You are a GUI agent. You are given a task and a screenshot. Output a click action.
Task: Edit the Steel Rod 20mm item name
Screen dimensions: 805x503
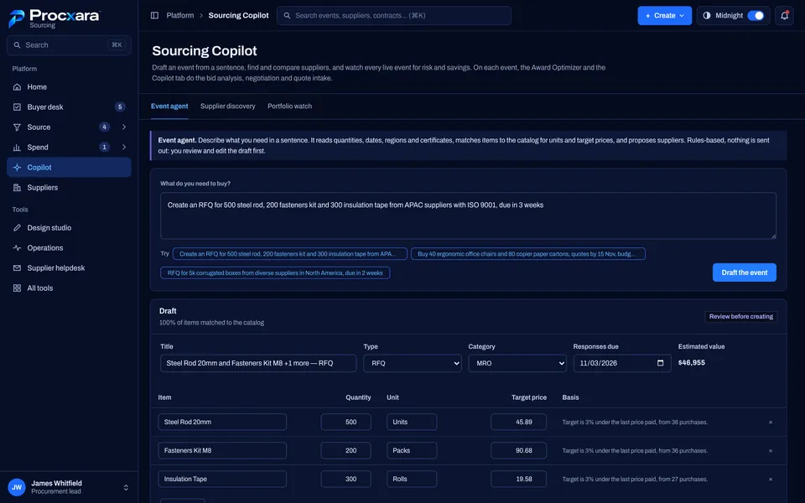click(222, 422)
